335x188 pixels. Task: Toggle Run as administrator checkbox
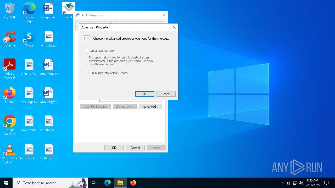(x=86, y=51)
